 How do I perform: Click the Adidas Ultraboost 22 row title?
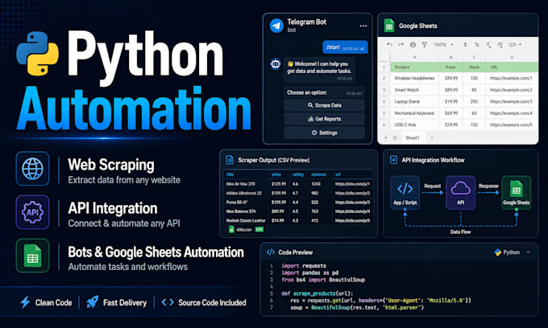(243, 193)
